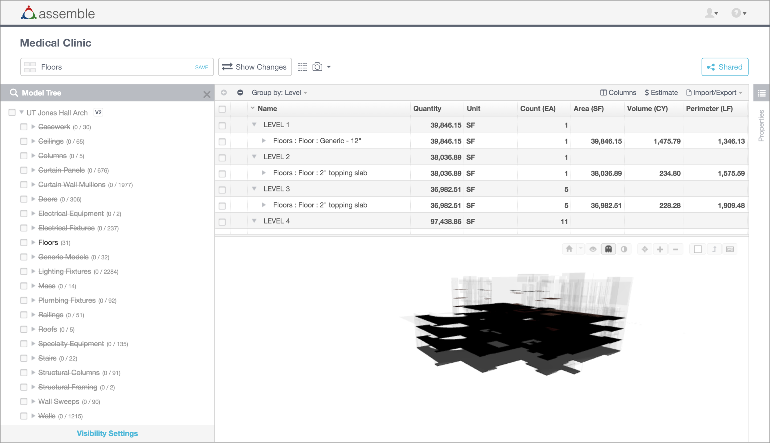The width and height of the screenshot is (770, 443).
Task: Click the eye visibility icon in viewer
Action: point(593,249)
